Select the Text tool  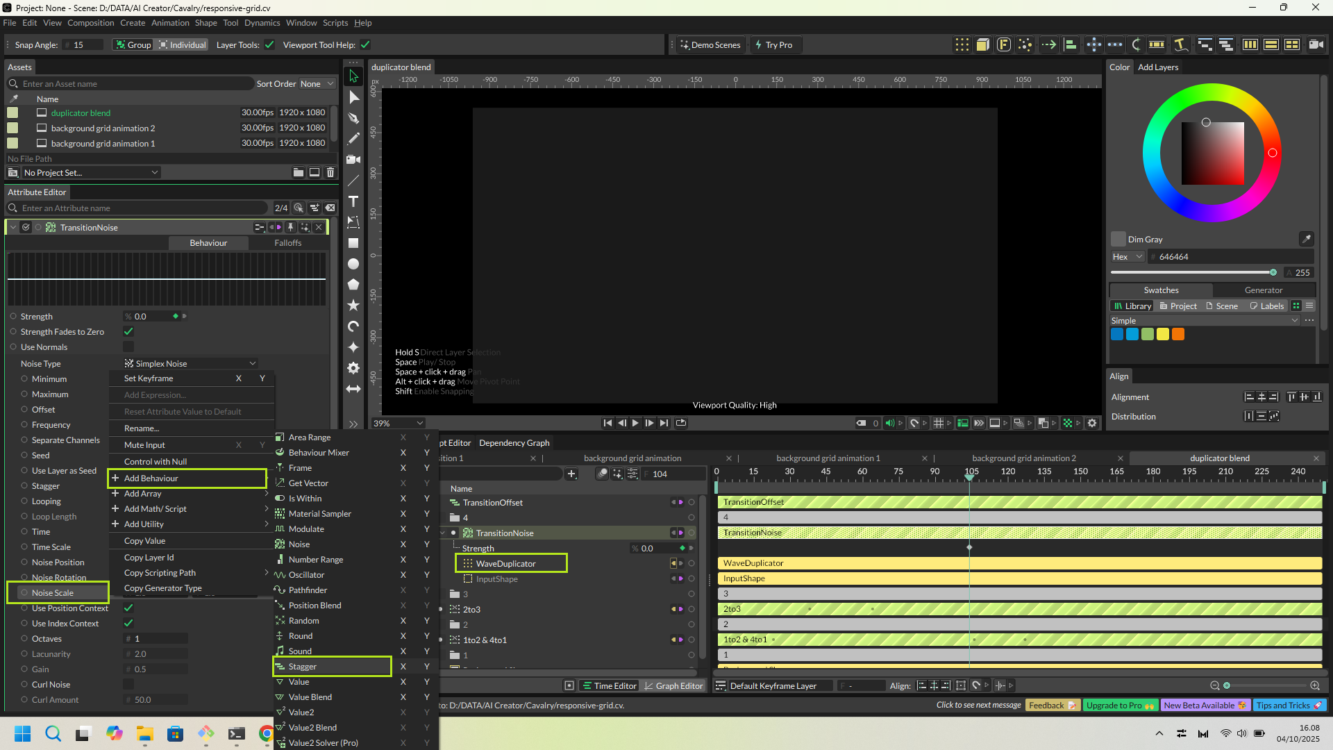click(353, 201)
